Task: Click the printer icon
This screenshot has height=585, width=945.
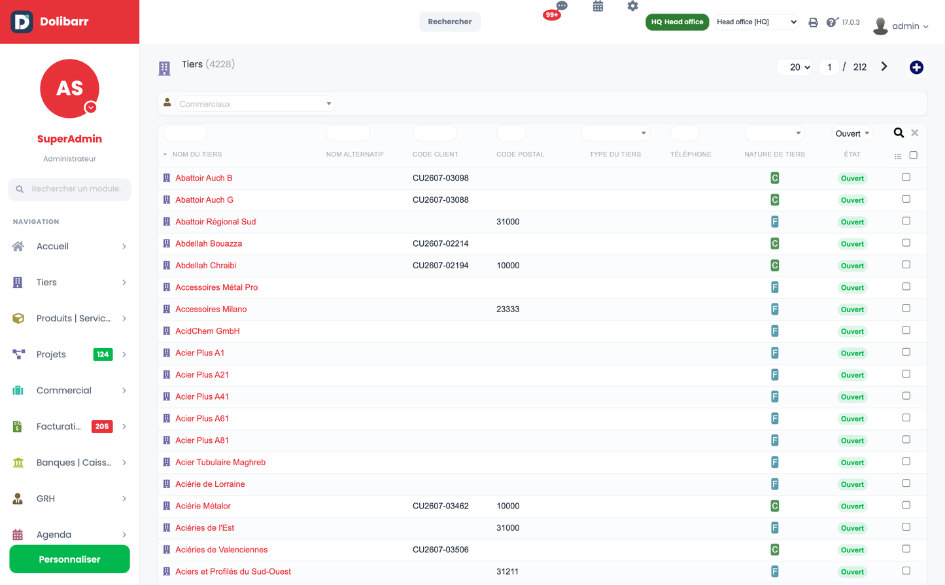Action: tap(813, 22)
